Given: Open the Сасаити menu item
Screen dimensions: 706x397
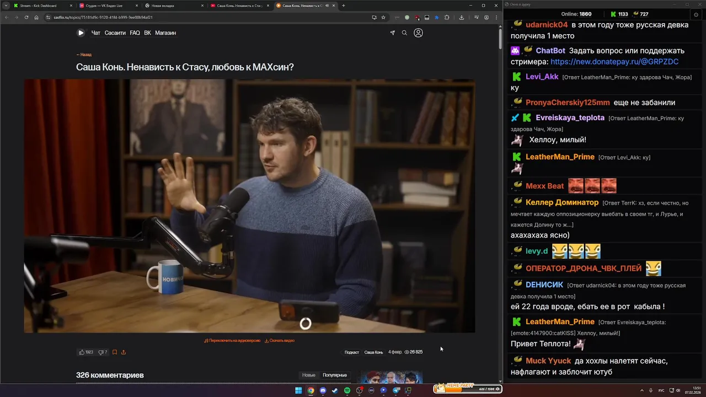Looking at the screenshot, I should click(115, 33).
